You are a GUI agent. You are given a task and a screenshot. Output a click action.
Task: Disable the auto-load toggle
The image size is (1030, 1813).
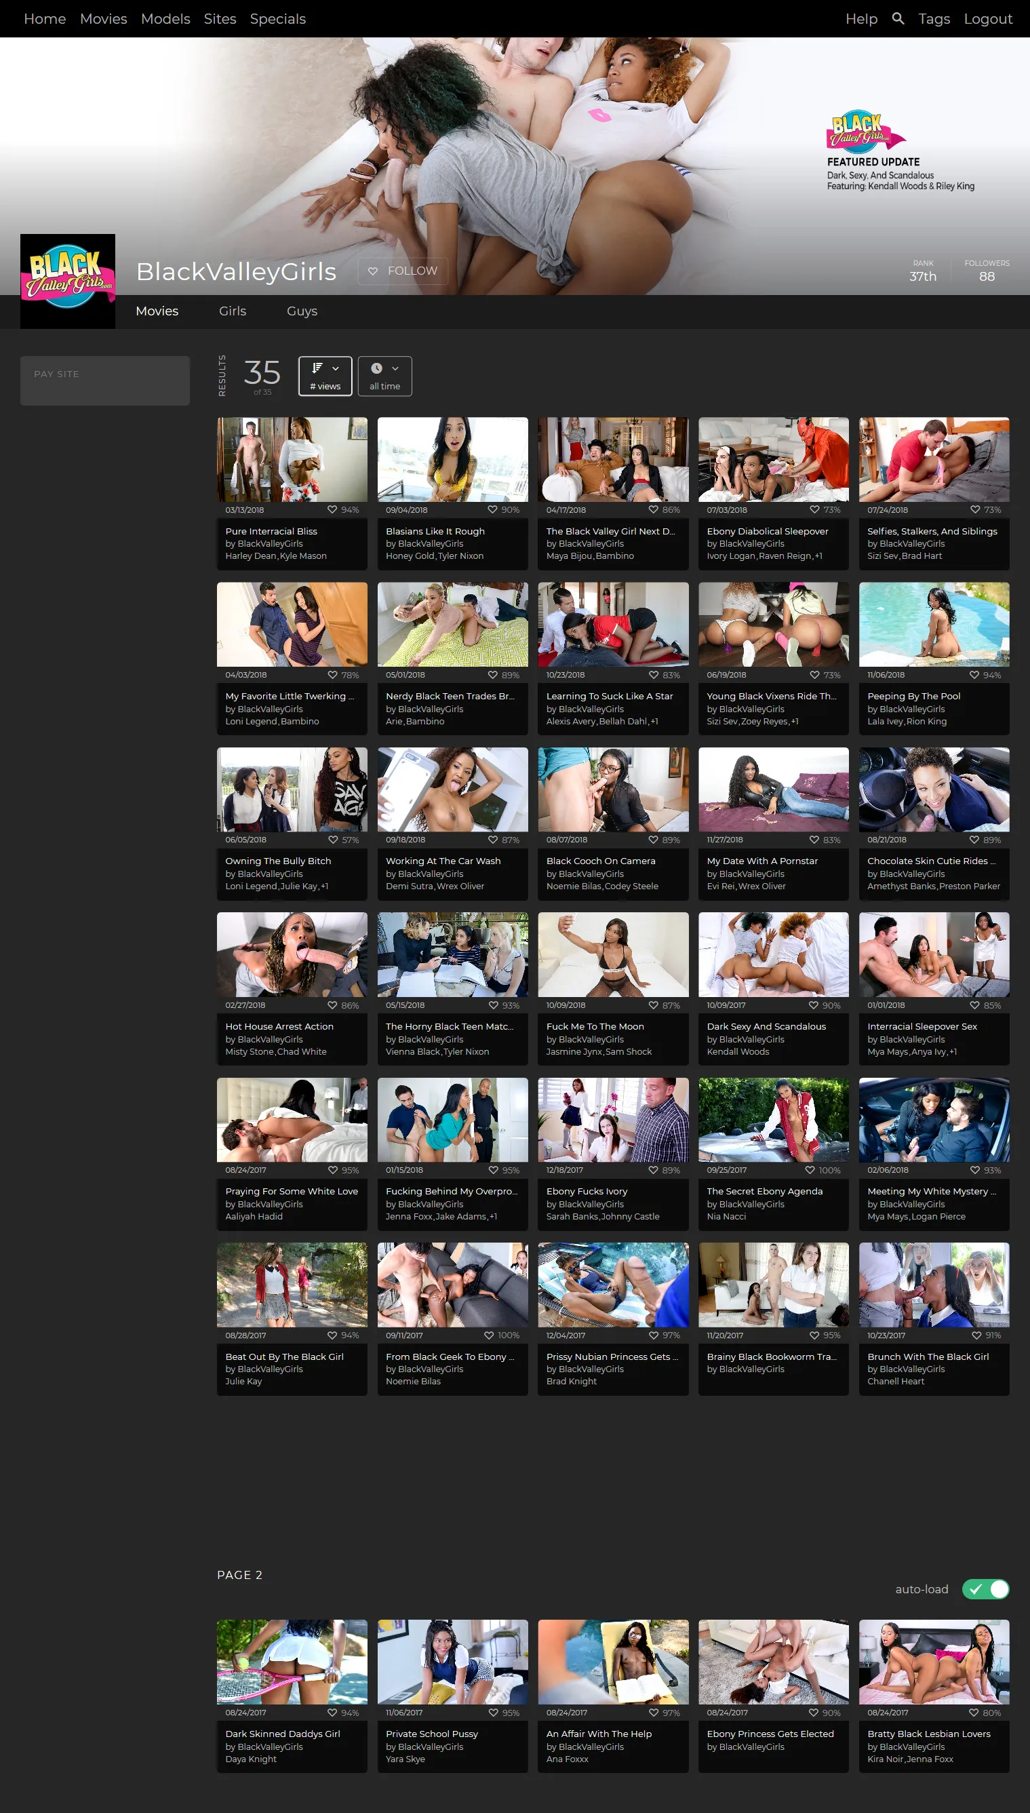tap(985, 1588)
